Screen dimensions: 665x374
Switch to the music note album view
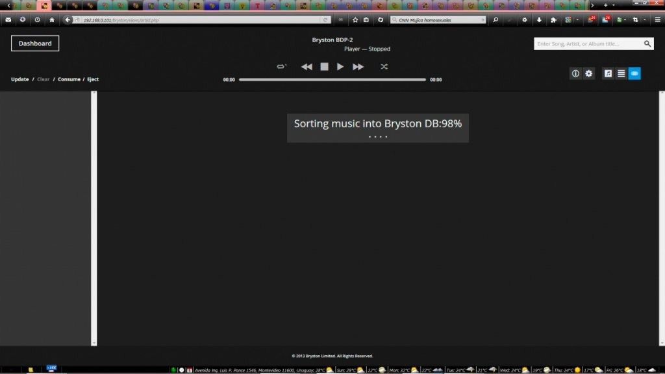tap(608, 73)
